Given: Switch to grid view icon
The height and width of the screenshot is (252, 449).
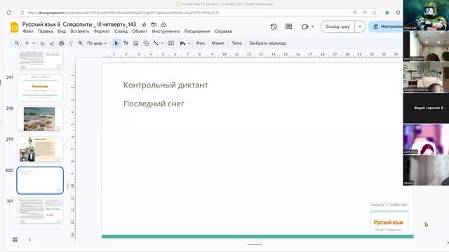Looking at the screenshot, I should (x=15, y=239).
